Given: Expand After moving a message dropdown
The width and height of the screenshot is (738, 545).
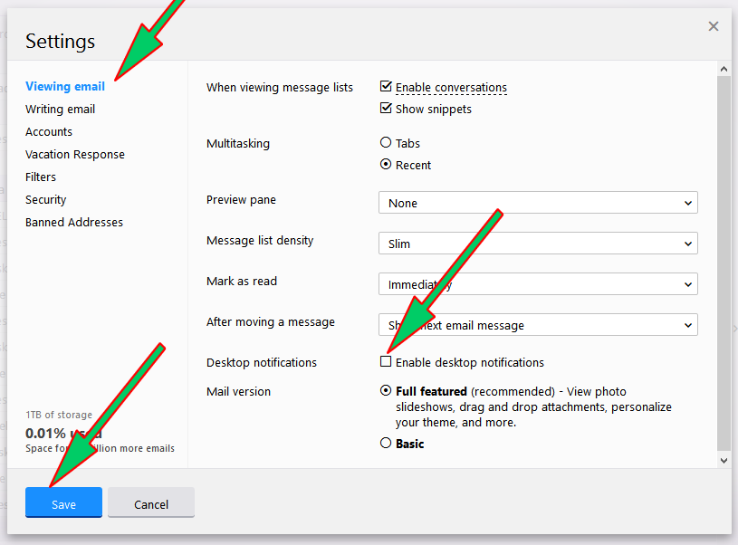Looking at the screenshot, I should tap(538, 325).
